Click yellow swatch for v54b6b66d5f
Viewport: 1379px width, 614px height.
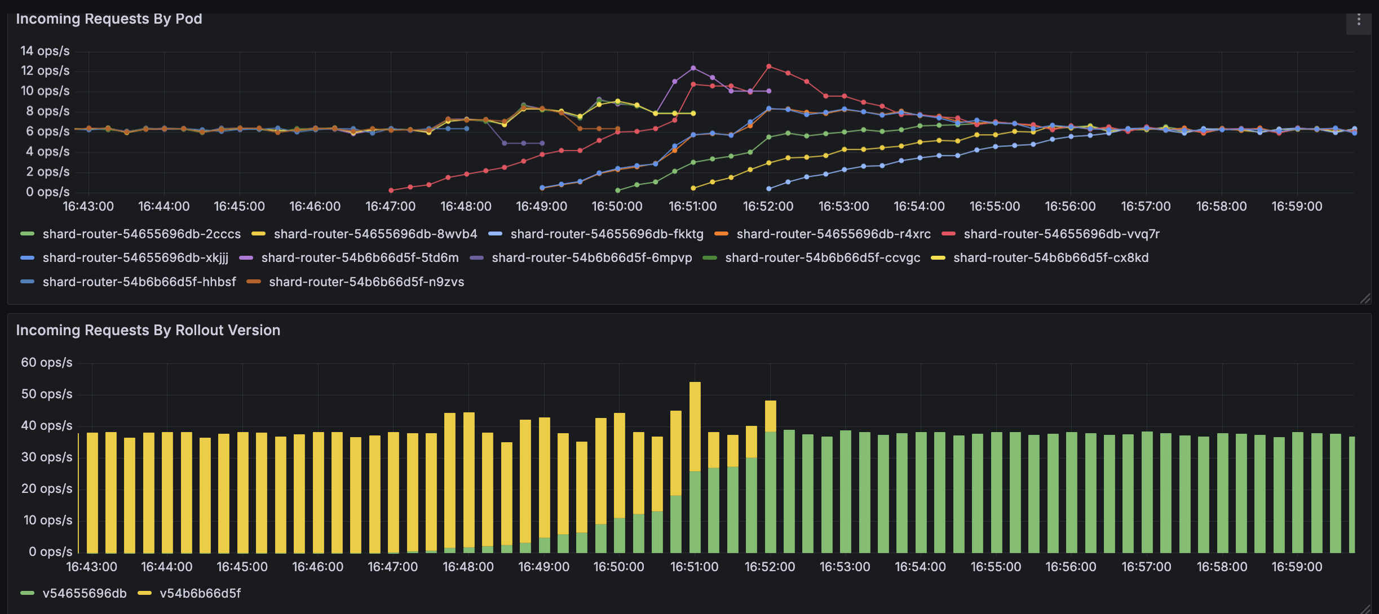145,593
